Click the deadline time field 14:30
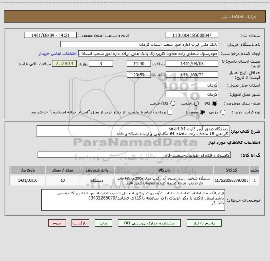 (139, 64)
